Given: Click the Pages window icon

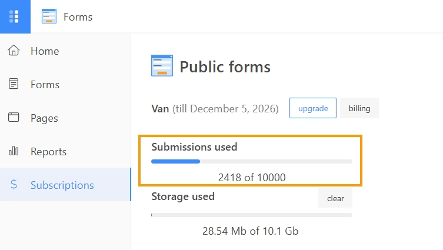Looking at the screenshot, I should click(14, 118).
